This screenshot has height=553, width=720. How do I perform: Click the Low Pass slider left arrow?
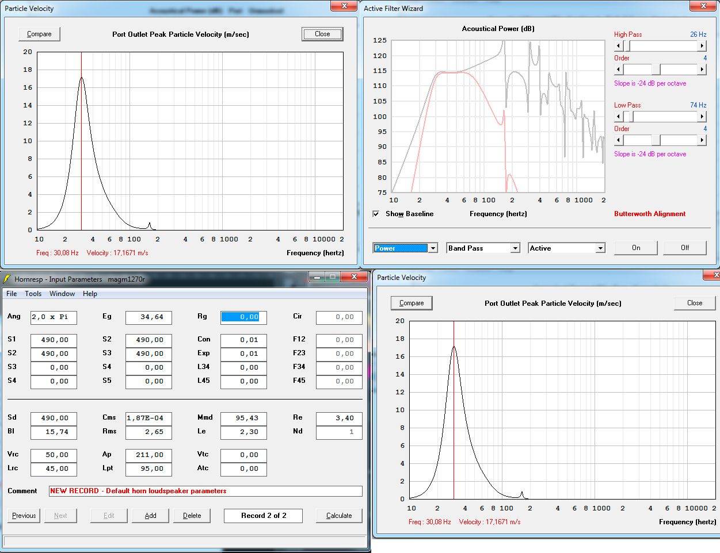(x=619, y=117)
